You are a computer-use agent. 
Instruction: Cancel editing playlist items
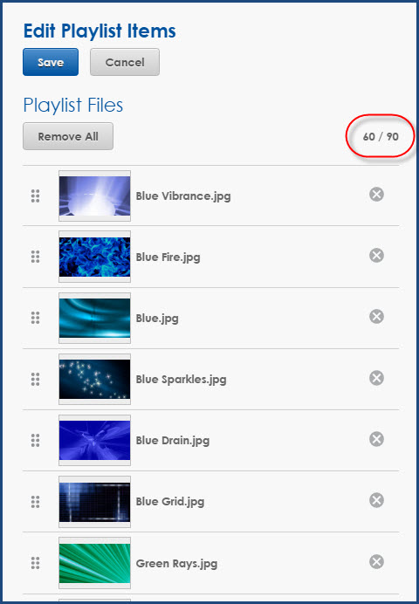point(125,62)
